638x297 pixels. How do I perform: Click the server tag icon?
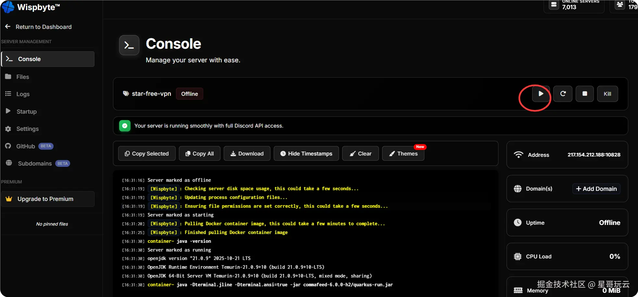click(126, 94)
